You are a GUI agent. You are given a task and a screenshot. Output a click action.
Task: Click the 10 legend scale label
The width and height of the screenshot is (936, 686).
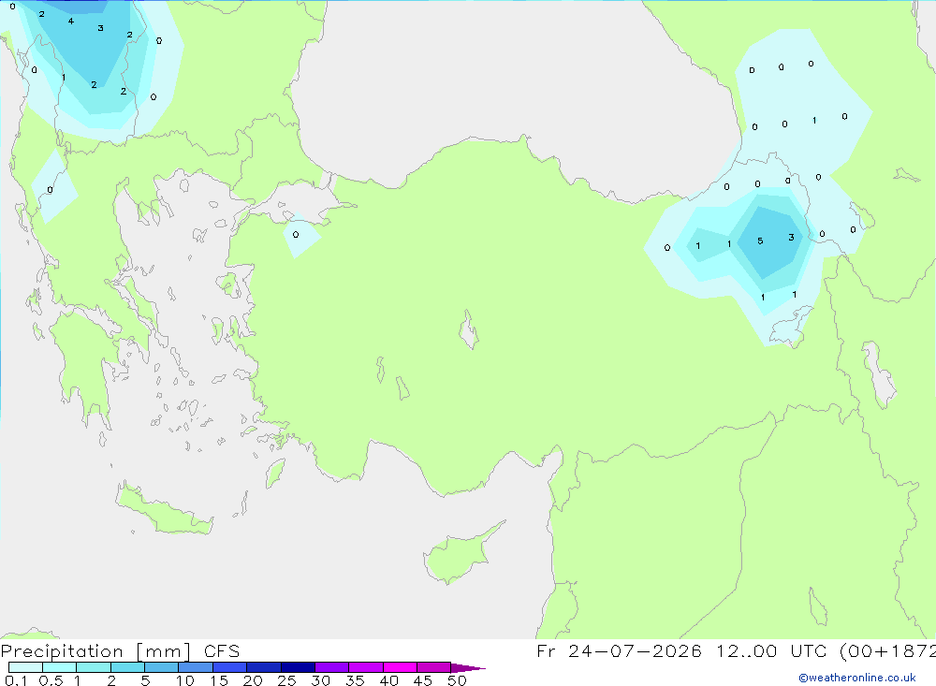[185, 680]
